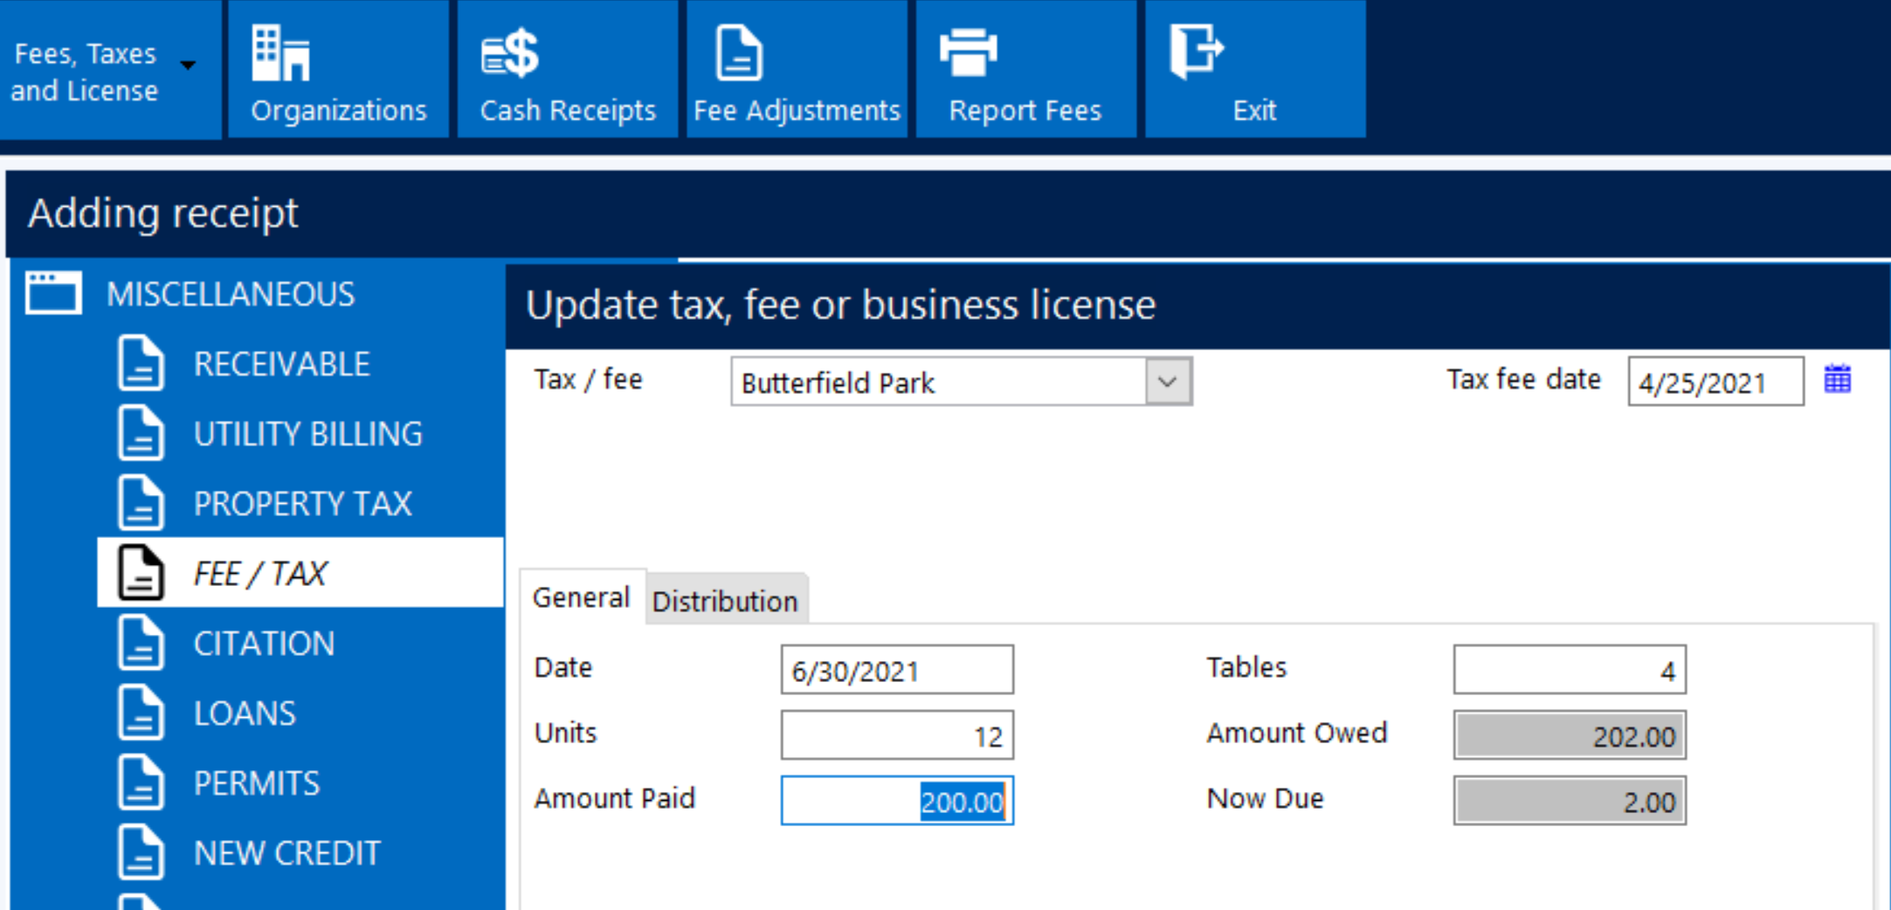This screenshot has height=910, width=1891.
Task: Select the Citation receipt type
Action: pyautogui.click(x=264, y=644)
